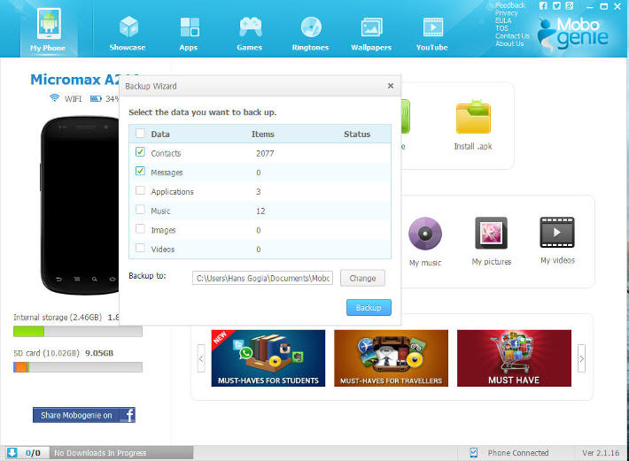Click the previous arrow of the banner carousel
Screen dimensions: 629x461
tap(201, 358)
